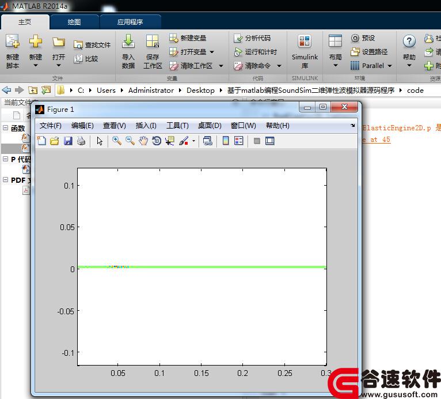Click Import Data (导入数据) icon
Viewport: 441px width, 399px height.
(128, 42)
